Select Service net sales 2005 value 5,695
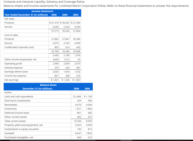Viewport: 193px width, 141px height. [x=55, y=27]
